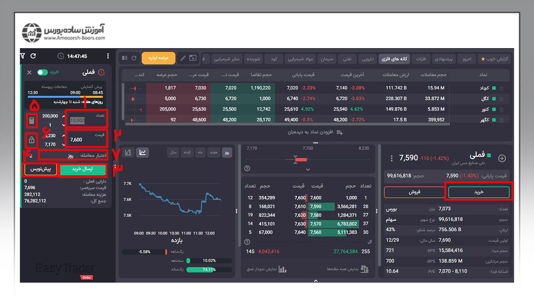Open the add new watchlist tab icon
Screen dimensions: 534x297
click(193, 58)
